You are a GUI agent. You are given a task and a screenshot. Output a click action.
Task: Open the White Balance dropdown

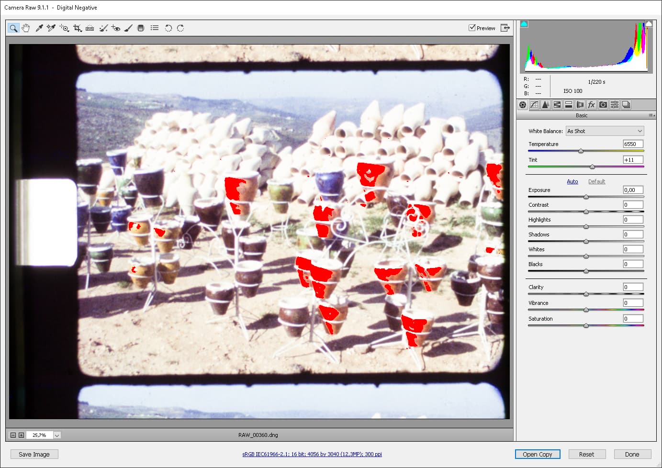(x=605, y=131)
